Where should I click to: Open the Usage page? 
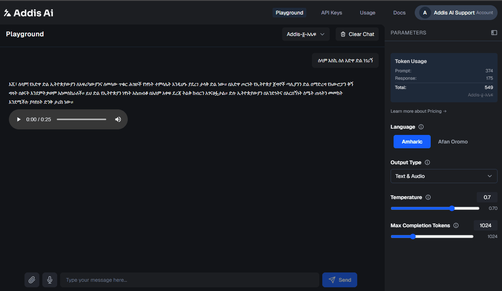[367, 12]
